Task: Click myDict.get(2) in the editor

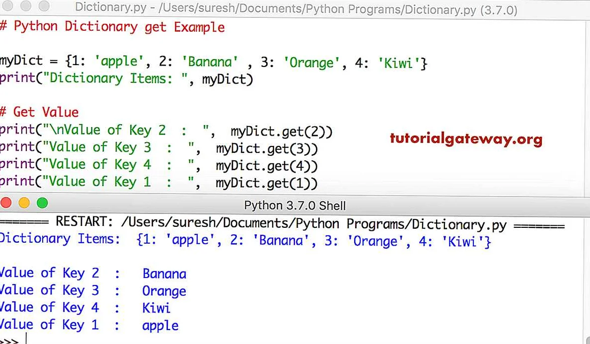Action: point(281,132)
